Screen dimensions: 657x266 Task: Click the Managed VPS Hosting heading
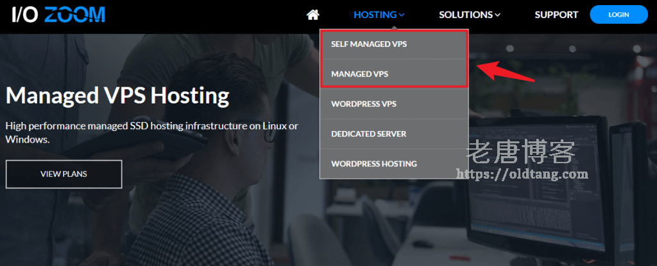coord(117,96)
